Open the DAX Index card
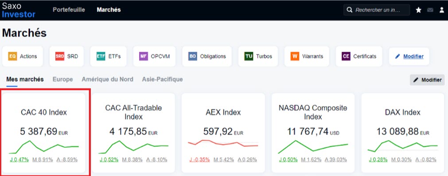This screenshot has width=448, height=176. pos(403,133)
